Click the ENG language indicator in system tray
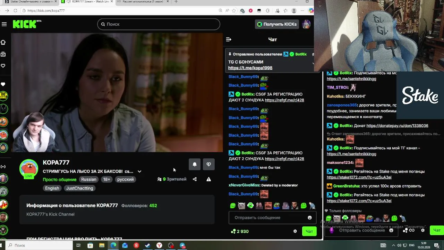 click(412, 245)
